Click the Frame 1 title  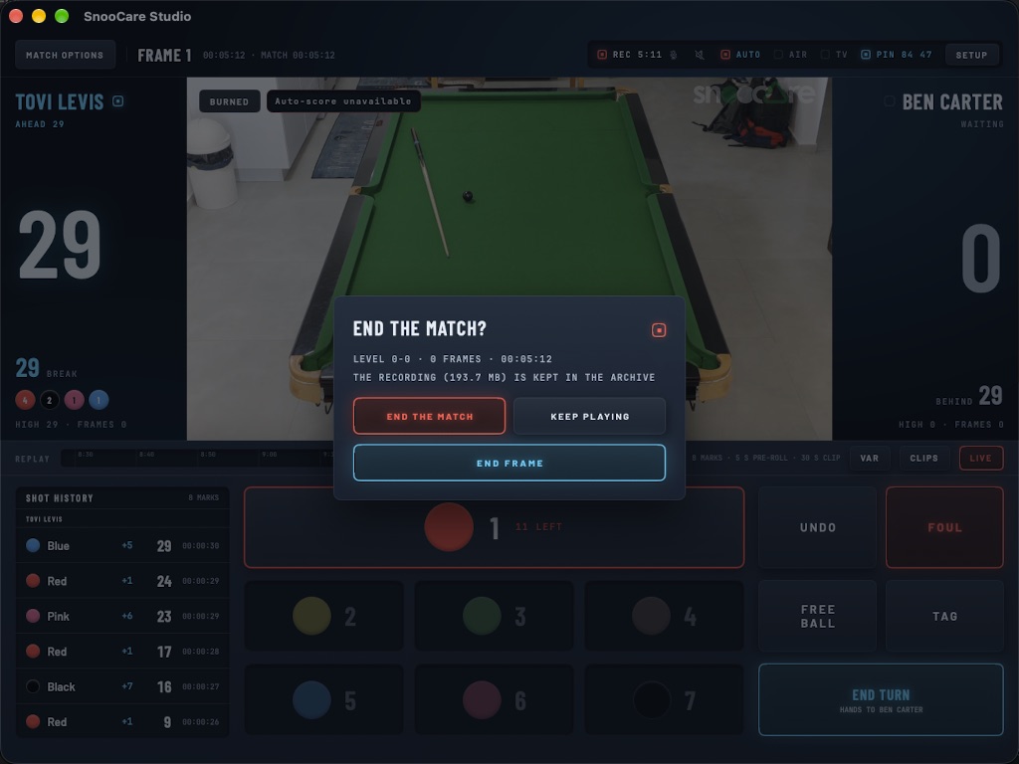tap(164, 56)
